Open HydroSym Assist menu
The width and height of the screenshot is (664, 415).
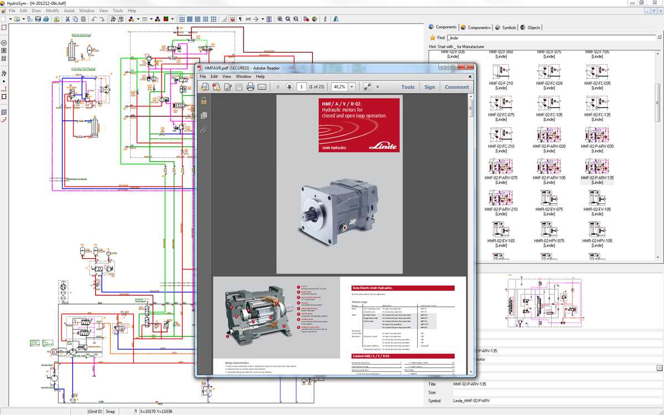[x=69, y=11]
